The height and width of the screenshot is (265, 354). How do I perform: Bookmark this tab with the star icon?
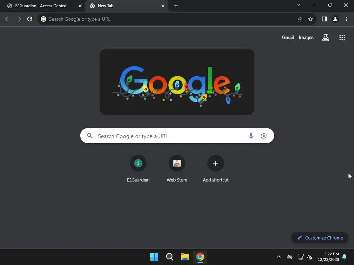pos(310,19)
